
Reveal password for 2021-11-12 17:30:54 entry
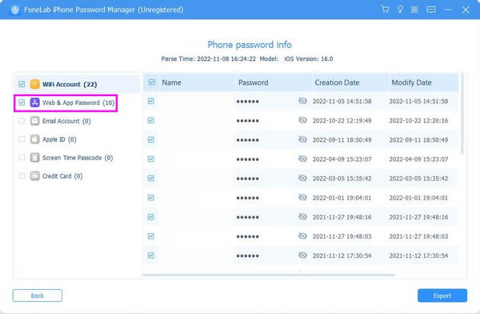pos(302,256)
